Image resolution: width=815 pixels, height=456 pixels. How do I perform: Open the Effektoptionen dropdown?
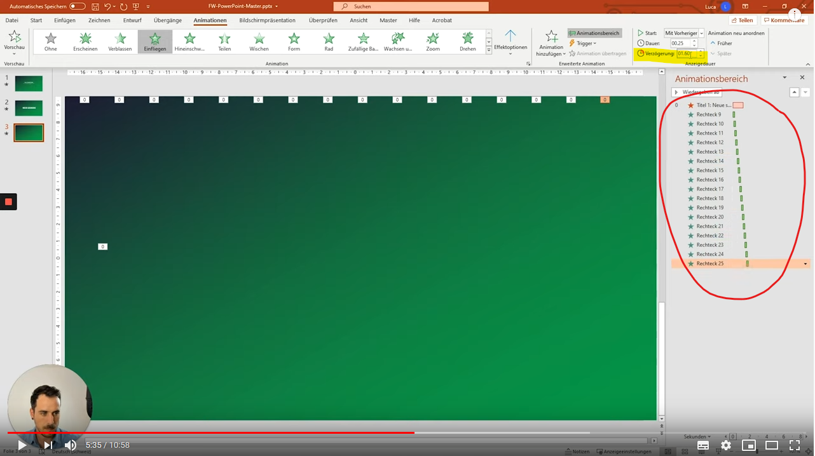pos(510,43)
